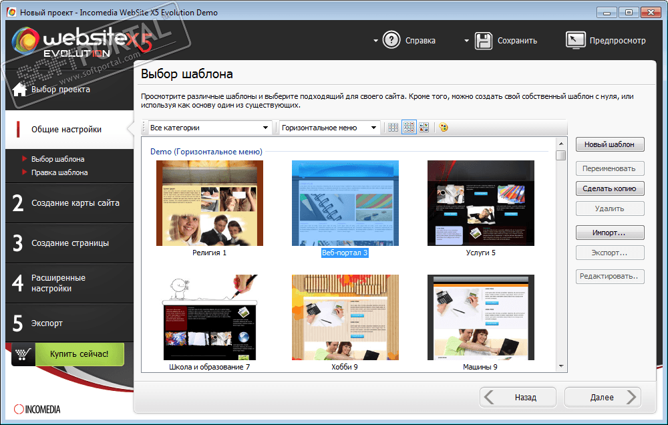Click the scroll down arrow of template list
Viewport: 668px width, 425px height.
pos(561,366)
